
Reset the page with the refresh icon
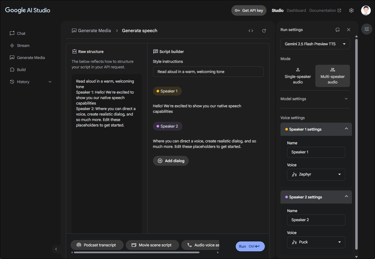[264, 31]
